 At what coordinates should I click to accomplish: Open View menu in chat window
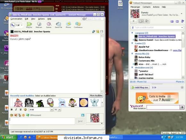point(33,19)
